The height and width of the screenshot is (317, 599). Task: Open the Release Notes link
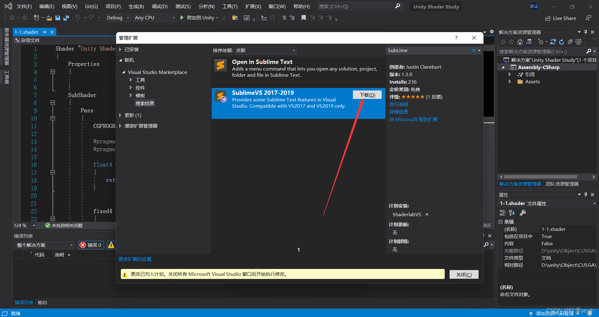(399, 104)
